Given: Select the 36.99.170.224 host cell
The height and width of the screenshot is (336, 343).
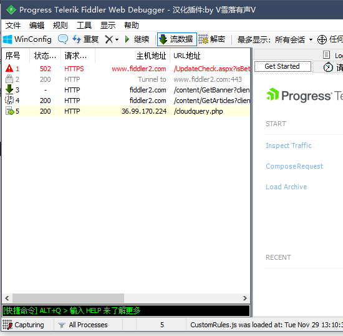Looking at the screenshot, I should click(144, 111).
